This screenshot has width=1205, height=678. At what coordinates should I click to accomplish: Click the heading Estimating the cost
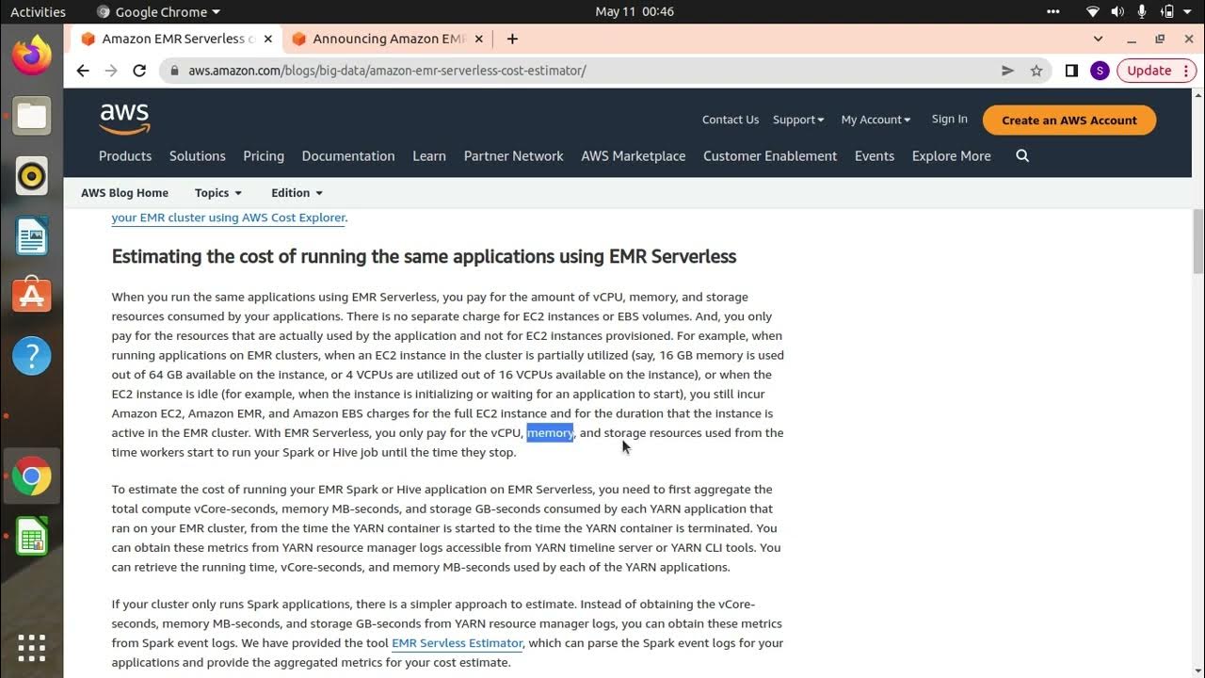(424, 257)
